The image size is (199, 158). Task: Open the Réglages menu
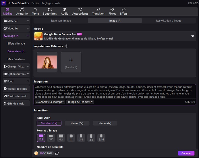(x=47, y=3)
